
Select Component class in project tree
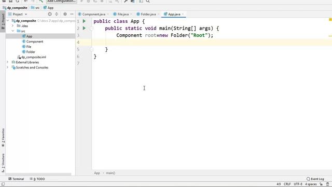tap(33, 42)
